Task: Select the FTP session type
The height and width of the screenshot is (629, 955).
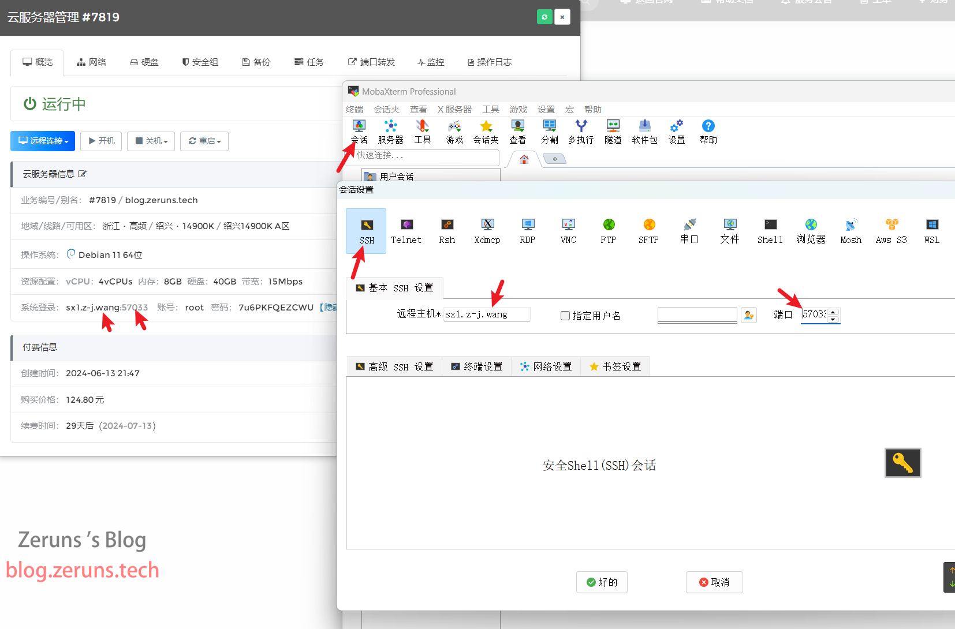Action: pyautogui.click(x=609, y=231)
